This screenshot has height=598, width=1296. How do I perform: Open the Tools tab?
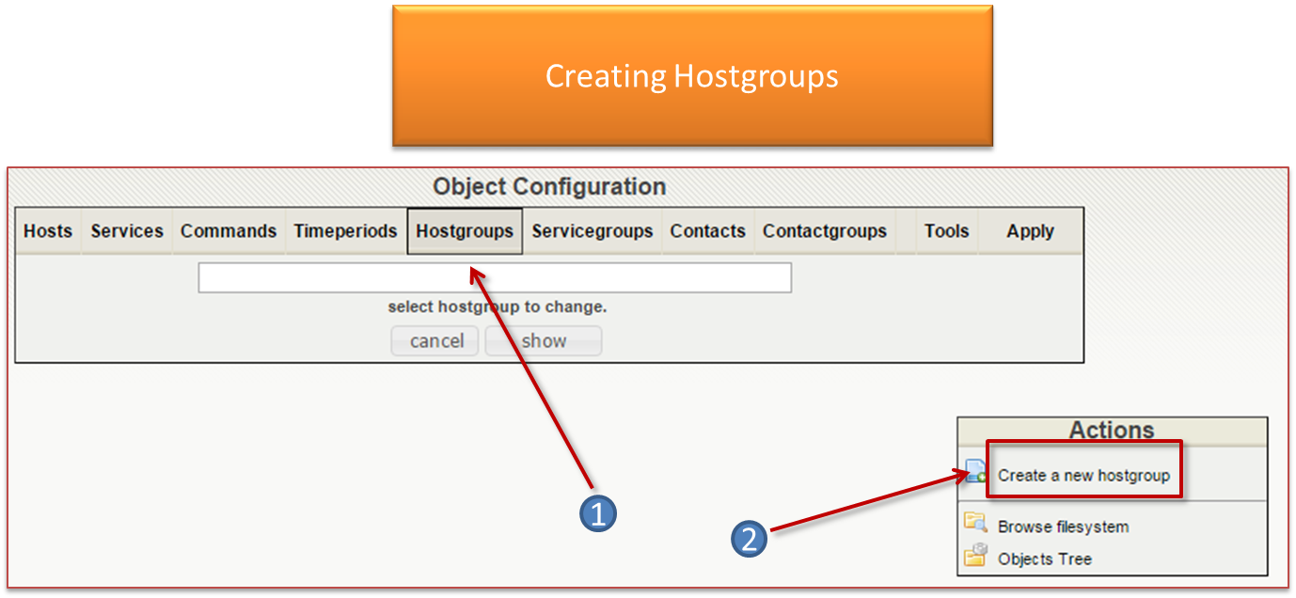pos(946,231)
